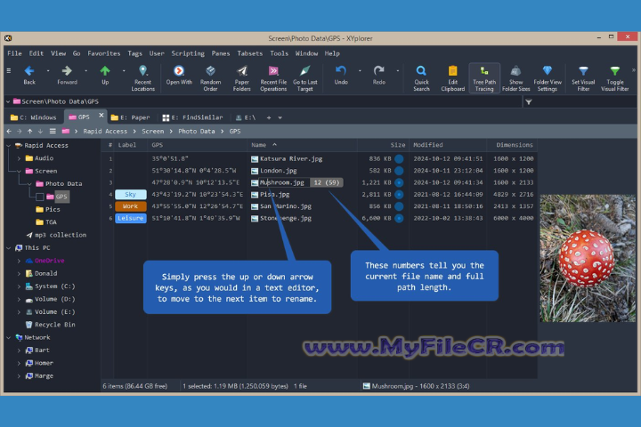Switch to the E: FindSimilar tab
The width and height of the screenshot is (641, 427).
coord(193,117)
